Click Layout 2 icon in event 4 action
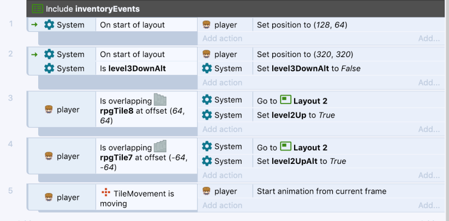The height and width of the screenshot is (221, 449). pyautogui.click(x=286, y=146)
